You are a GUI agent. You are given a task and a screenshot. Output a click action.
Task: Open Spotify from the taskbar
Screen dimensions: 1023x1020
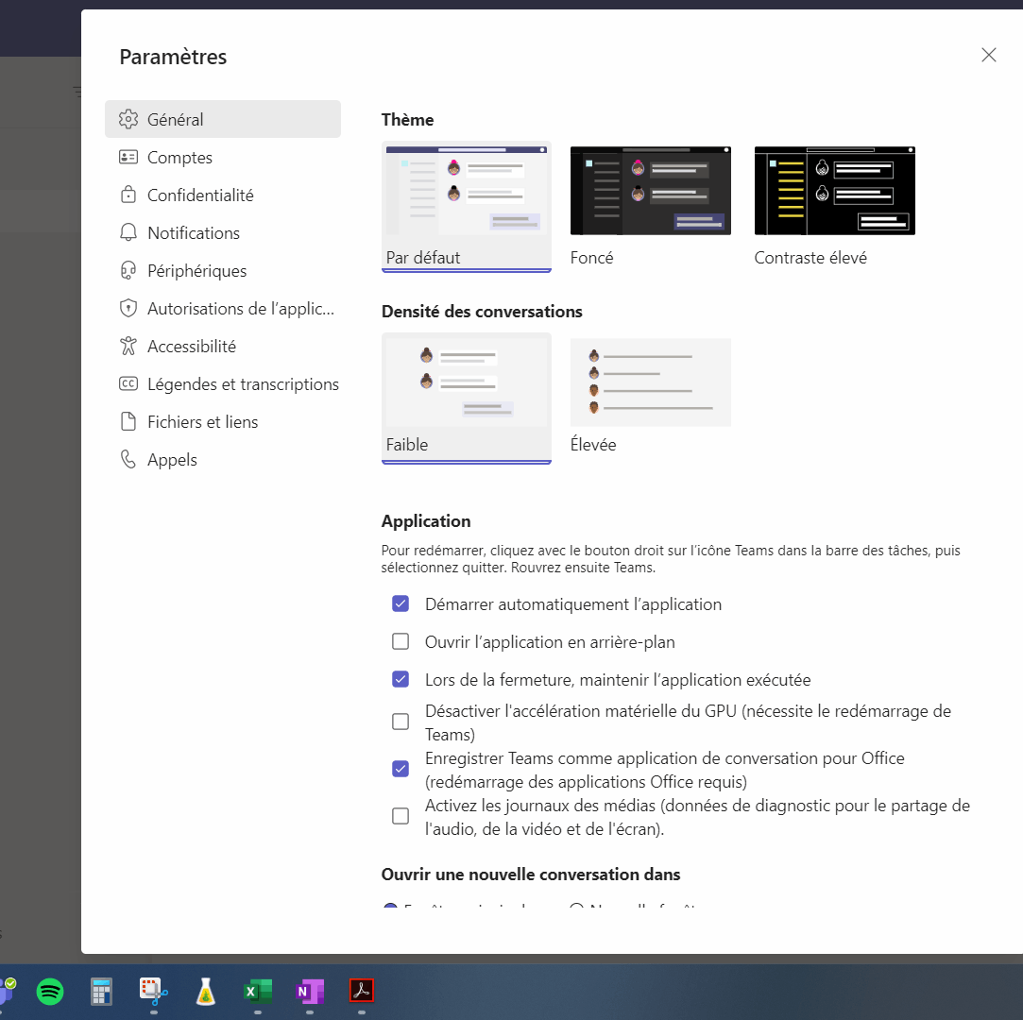tap(49, 992)
